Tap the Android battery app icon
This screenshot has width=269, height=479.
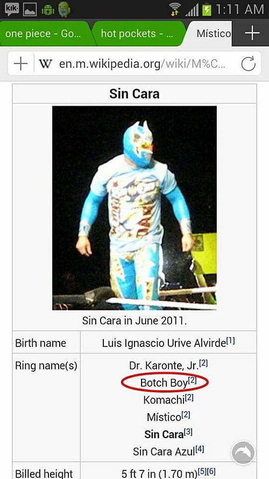tap(48, 10)
